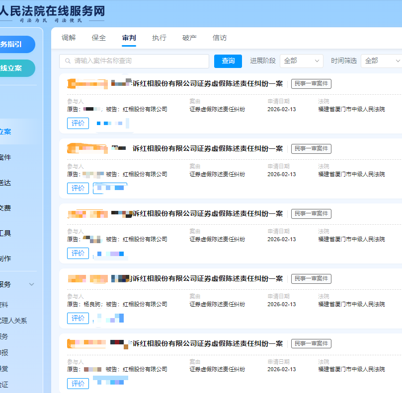This screenshot has width=402, height=393.
Task: Select the 送达 item in left sidebar
Action: pos(6,183)
